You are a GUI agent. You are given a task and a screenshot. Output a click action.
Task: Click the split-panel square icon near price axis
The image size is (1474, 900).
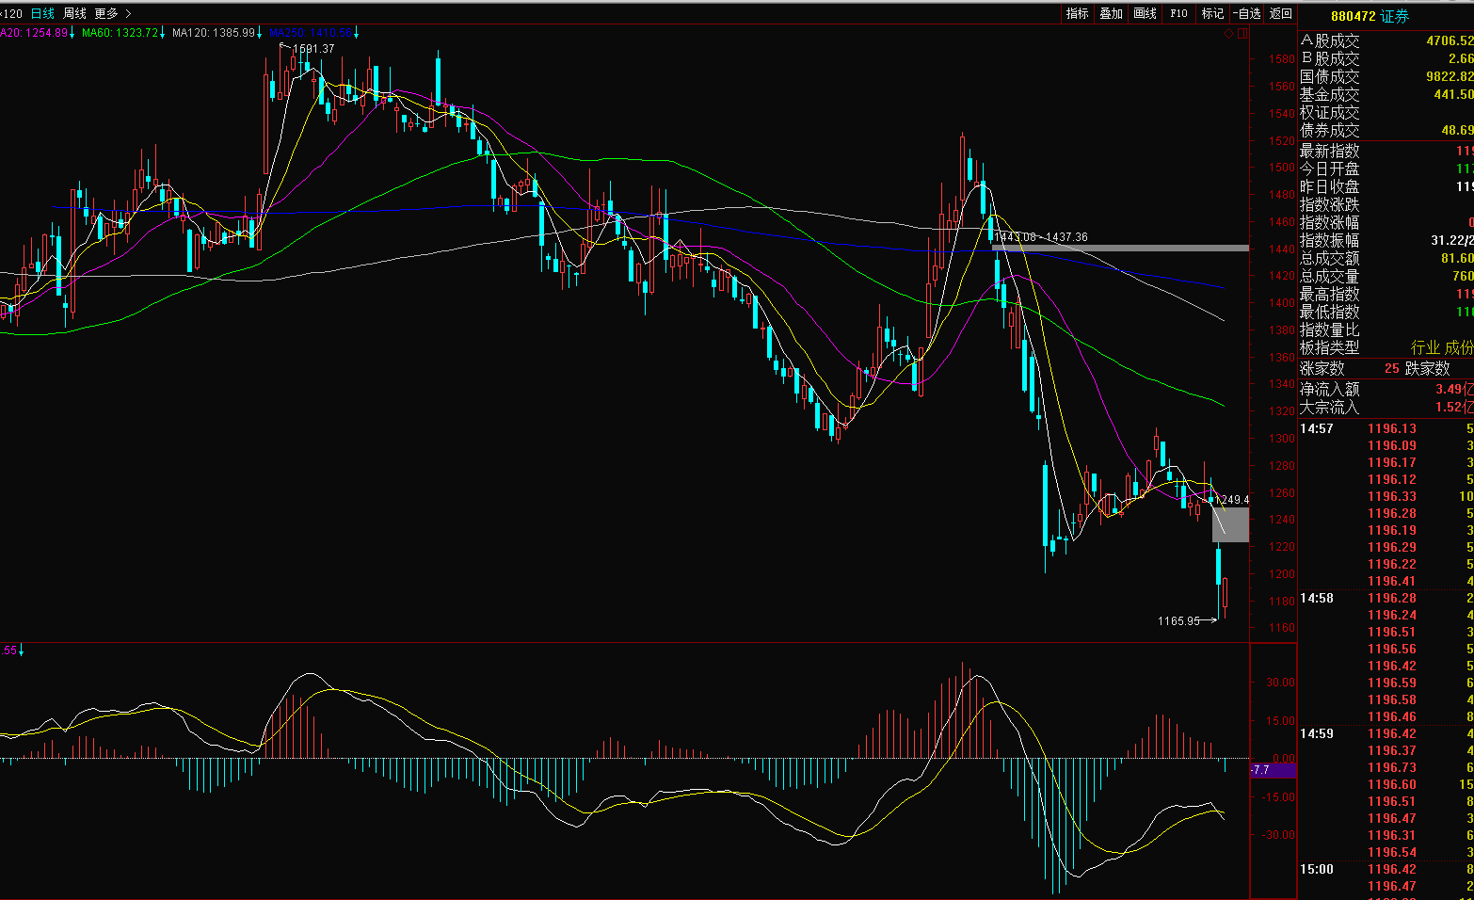pyautogui.click(x=1242, y=34)
